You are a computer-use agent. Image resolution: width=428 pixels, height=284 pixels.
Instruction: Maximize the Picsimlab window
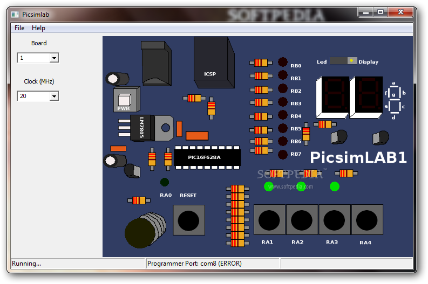click(x=381, y=12)
